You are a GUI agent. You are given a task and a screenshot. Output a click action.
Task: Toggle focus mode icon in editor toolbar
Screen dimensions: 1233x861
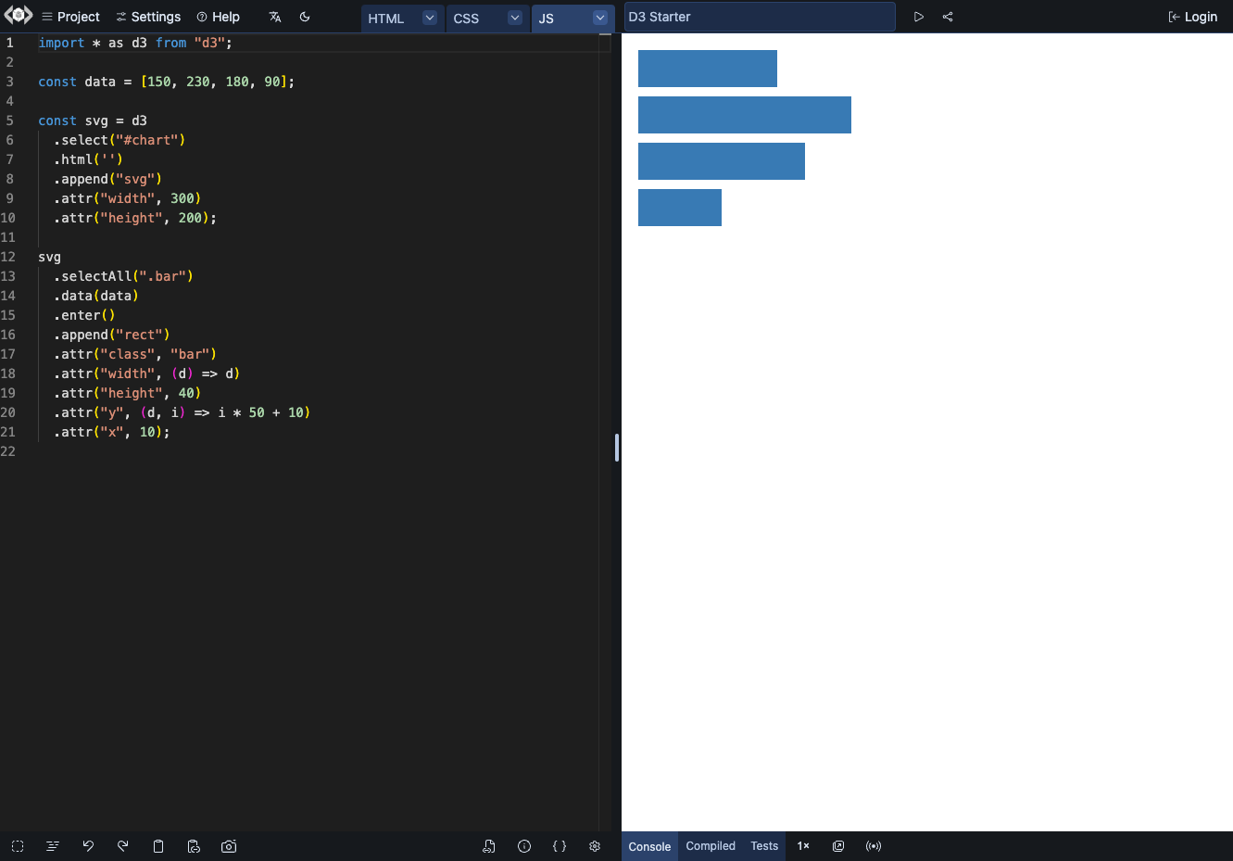point(18,846)
